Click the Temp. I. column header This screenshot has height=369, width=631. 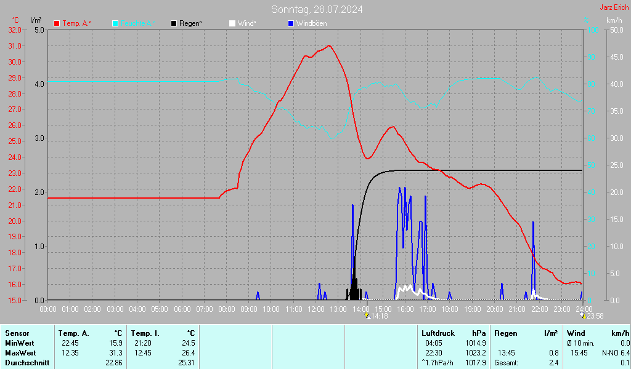[x=145, y=333]
